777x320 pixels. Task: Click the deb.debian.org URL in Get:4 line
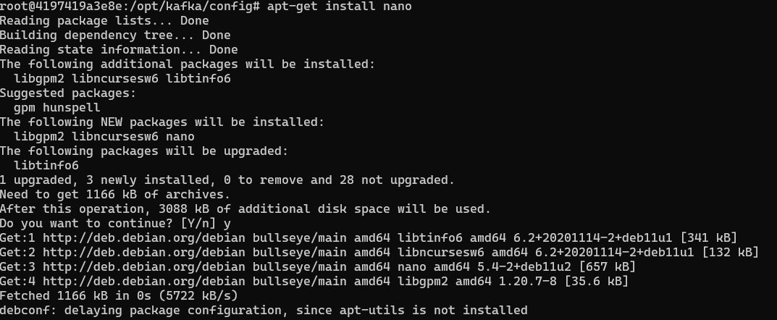click(143, 282)
